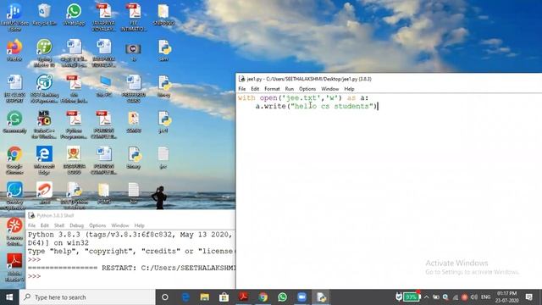Click 'jee.txt' filename in the code
The width and height of the screenshot is (542, 305).
point(301,98)
